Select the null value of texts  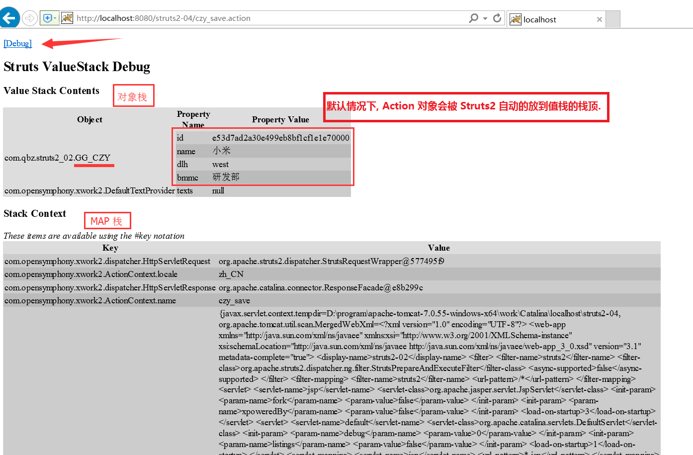(218, 190)
